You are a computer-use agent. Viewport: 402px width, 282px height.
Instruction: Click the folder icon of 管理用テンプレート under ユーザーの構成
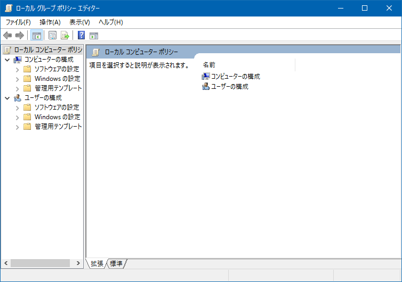click(27, 127)
